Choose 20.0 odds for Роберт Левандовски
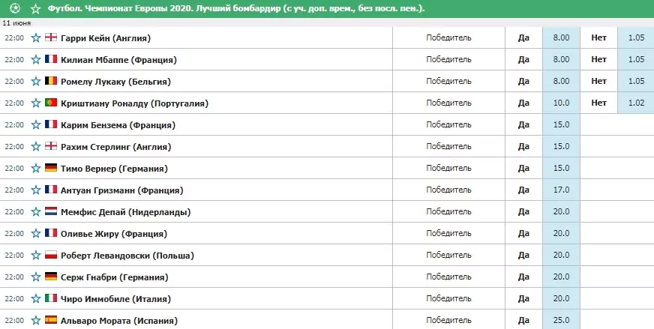 561,255
